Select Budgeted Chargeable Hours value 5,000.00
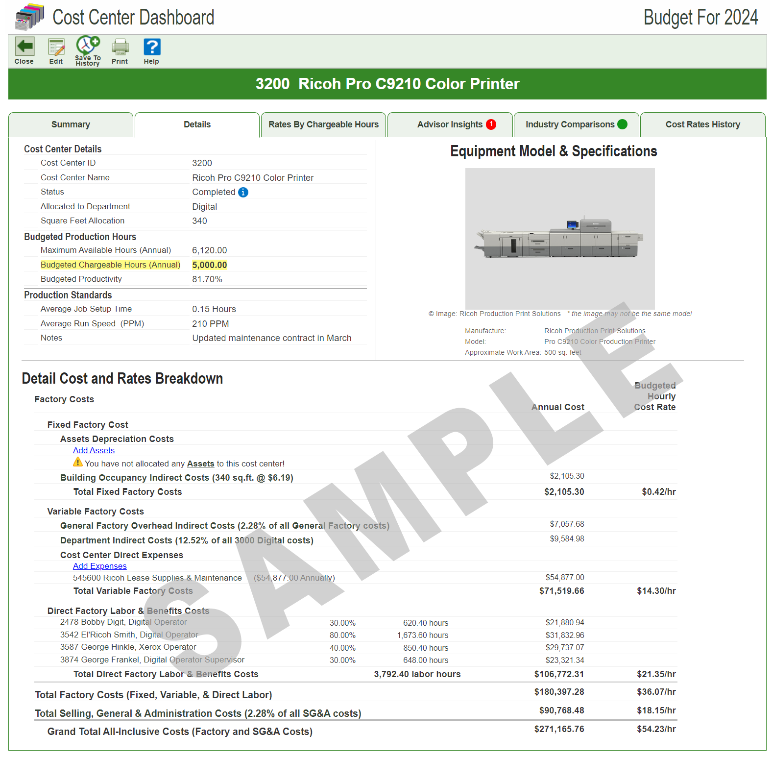772x758 pixels. (x=210, y=265)
